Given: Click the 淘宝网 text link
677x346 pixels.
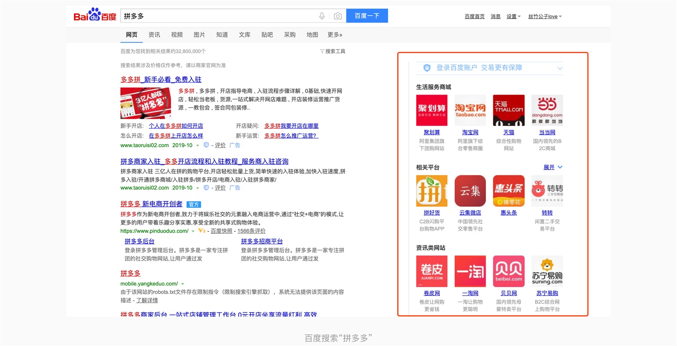Looking at the screenshot, I should pos(470,132).
